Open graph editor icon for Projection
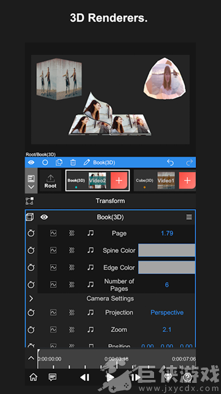Viewport: 221px width, 394px height. click(53, 313)
